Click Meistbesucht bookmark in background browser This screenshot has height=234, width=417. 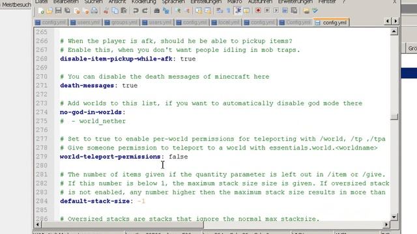point(16,5)
